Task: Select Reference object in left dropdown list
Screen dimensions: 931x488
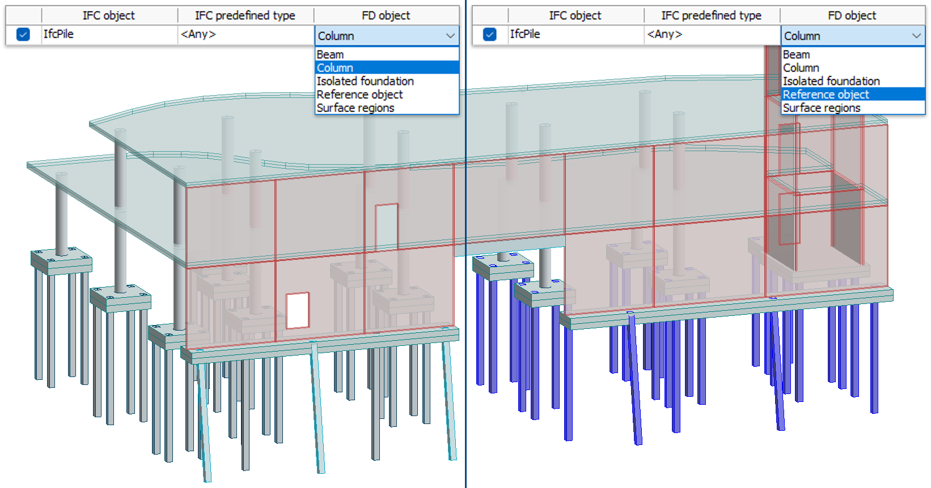Action: [x=359, y=95]
